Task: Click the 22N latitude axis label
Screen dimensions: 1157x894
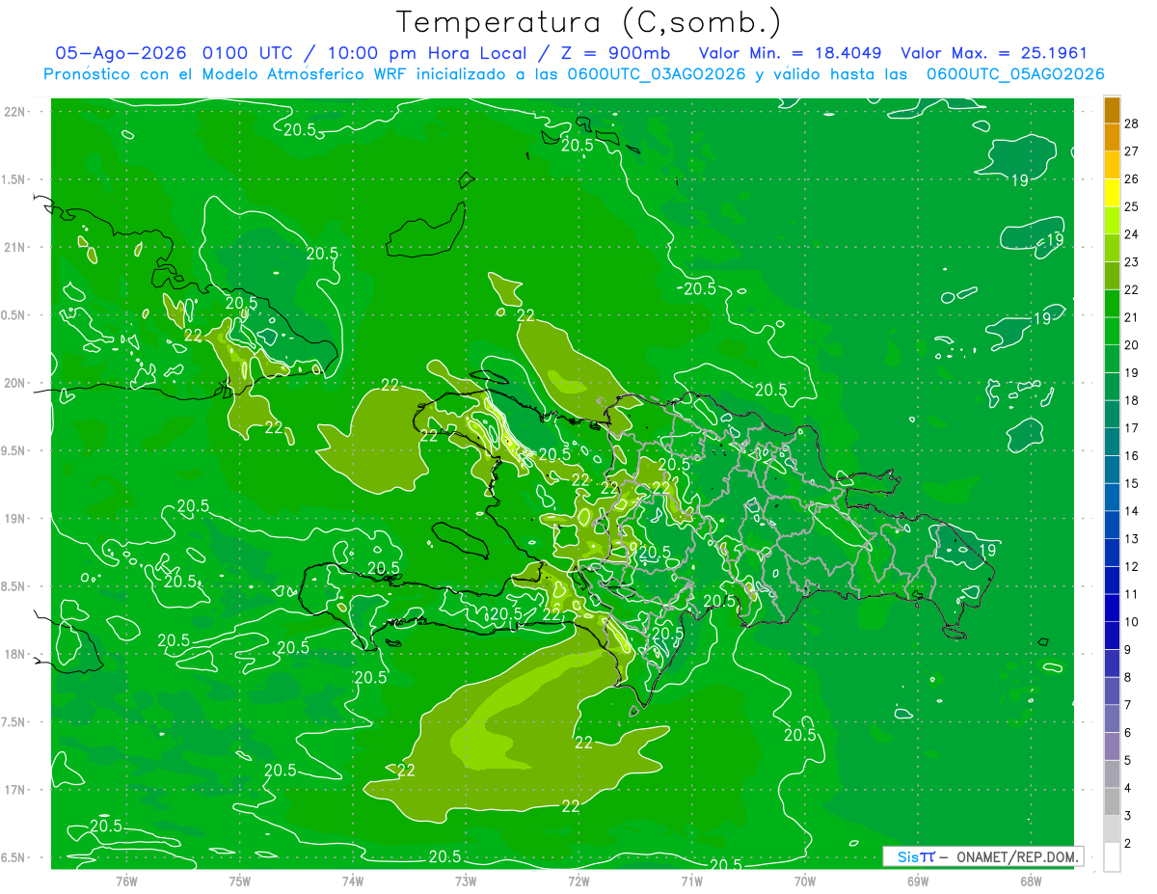Action: pos(15,112)
